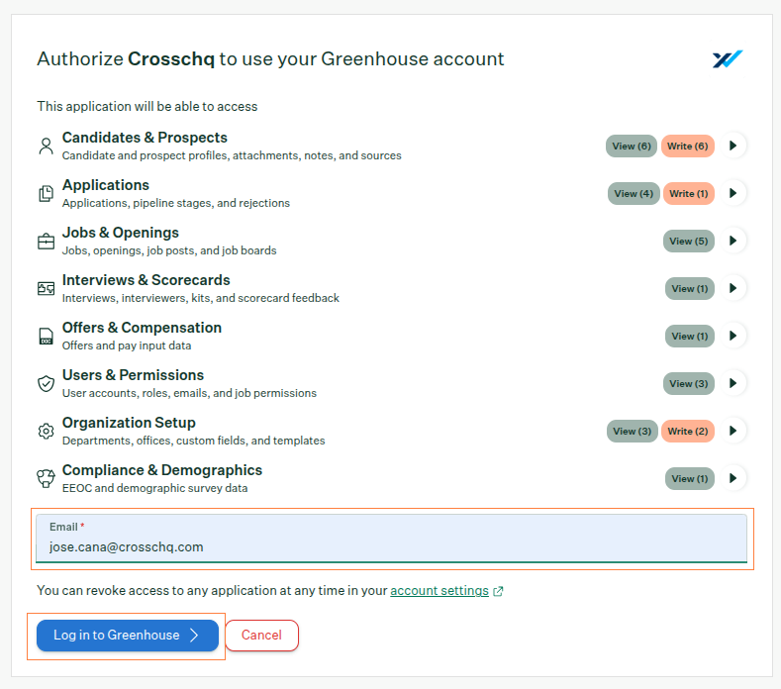781x689 pixels.
Task: Expand the Users & Permissions arrow
Action: pyautogui.click(x=733, y=383)
